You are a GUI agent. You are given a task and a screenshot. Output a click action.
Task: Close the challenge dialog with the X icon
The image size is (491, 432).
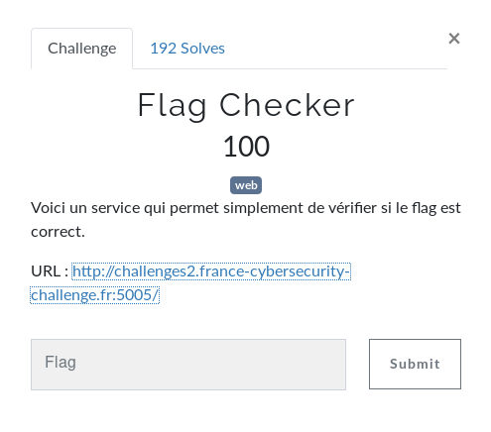tap(454, 39)
